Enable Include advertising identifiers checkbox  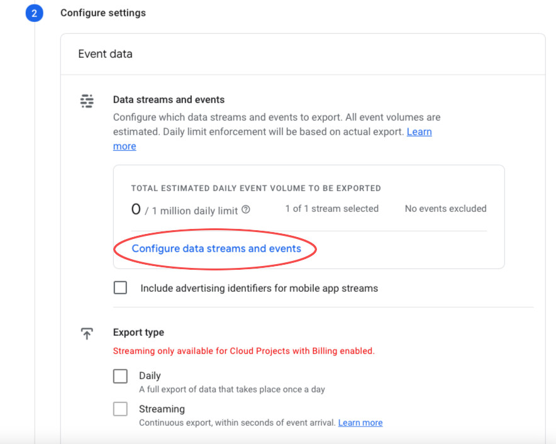(x=120, y=287)
